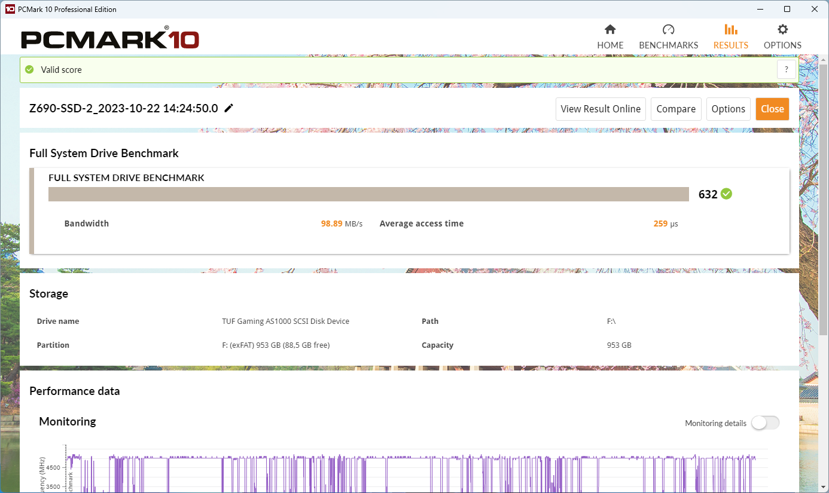Image resolution: width=829 pixels, height=493 pixels.
Task: Click View Result Online button
Action: (601, 109)
